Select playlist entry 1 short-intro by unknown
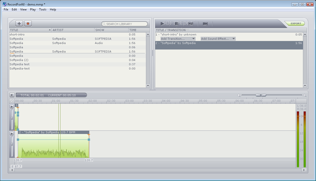 [x=229, y=34]
